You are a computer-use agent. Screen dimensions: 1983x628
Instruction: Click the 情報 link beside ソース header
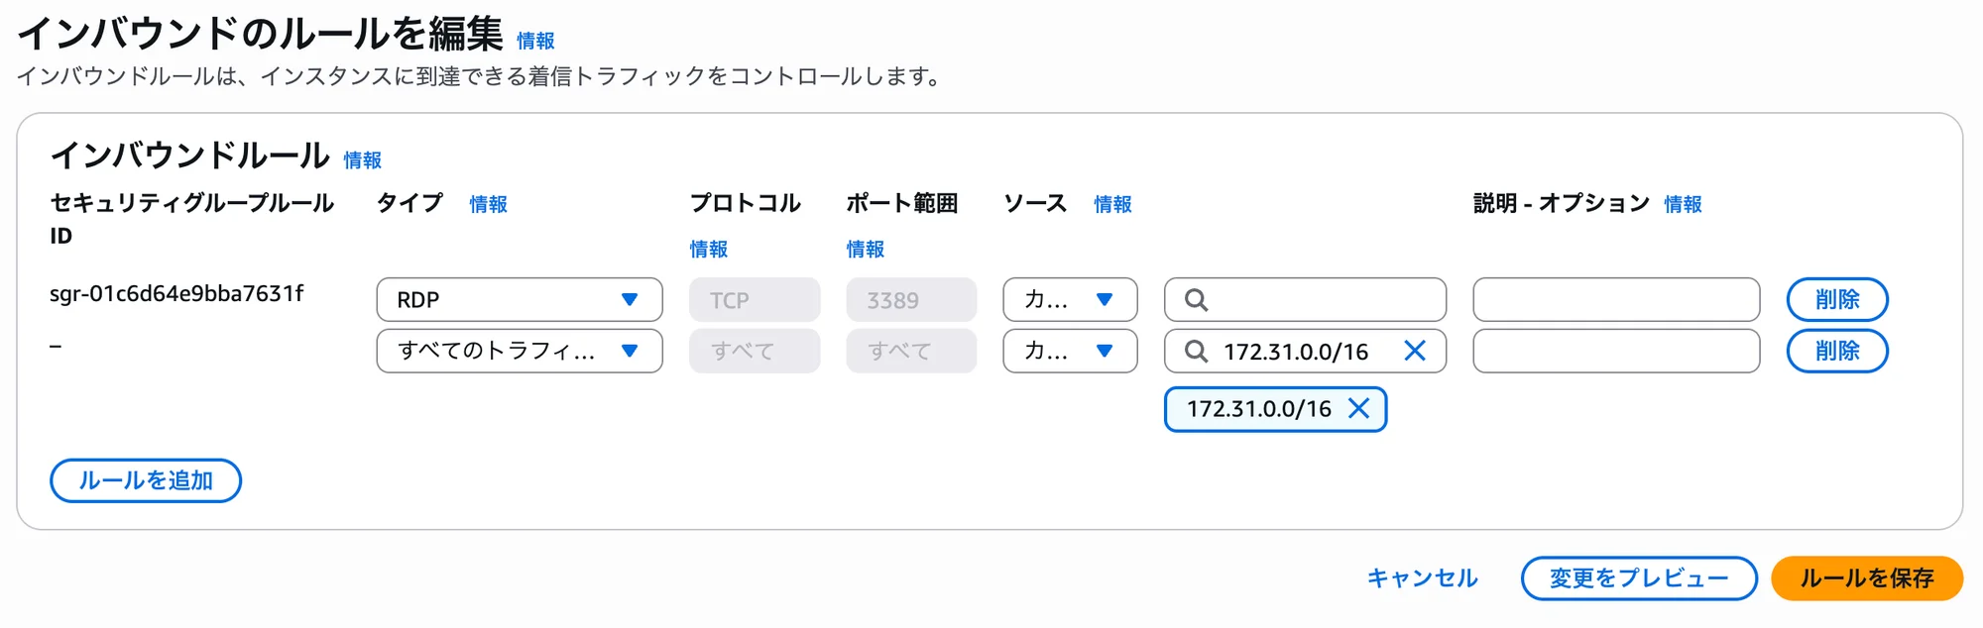click(x=1113, y=204)
